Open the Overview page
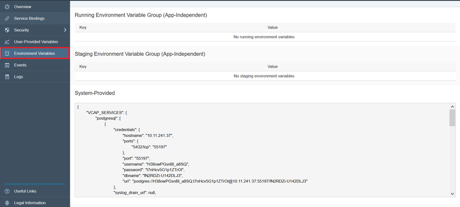 click(x=23, y=7)
